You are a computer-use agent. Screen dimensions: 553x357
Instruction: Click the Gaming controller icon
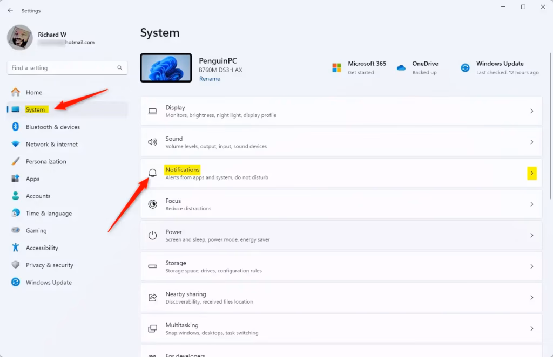pos(16,230)
